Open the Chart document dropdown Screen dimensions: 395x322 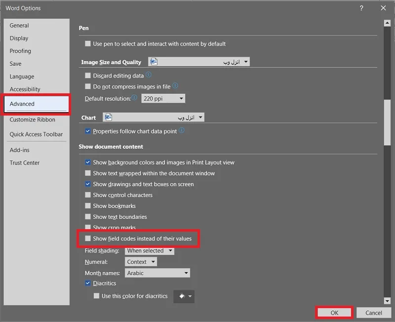pos(154,117)
